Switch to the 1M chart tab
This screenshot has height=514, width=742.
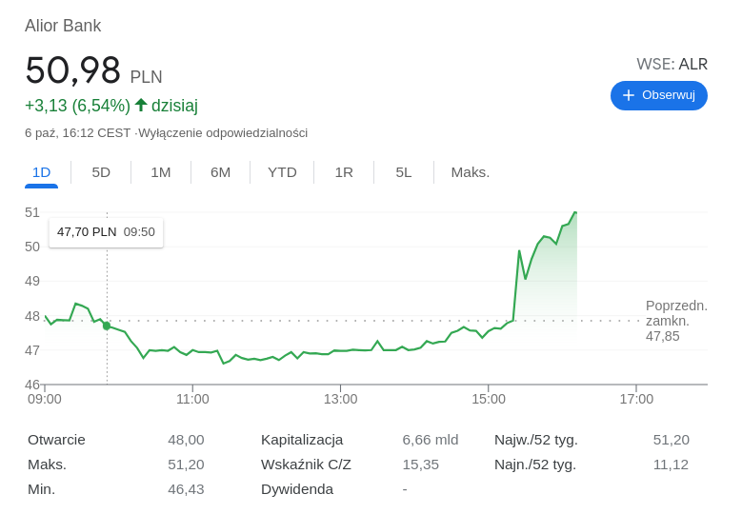161,172
